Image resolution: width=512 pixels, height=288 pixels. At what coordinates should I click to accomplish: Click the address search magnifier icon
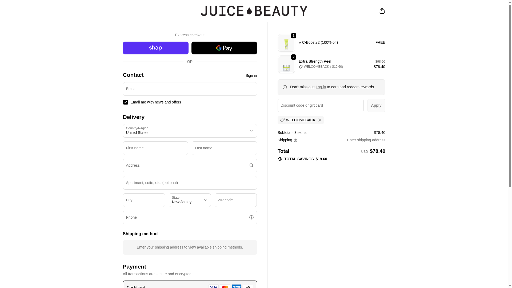251,165
